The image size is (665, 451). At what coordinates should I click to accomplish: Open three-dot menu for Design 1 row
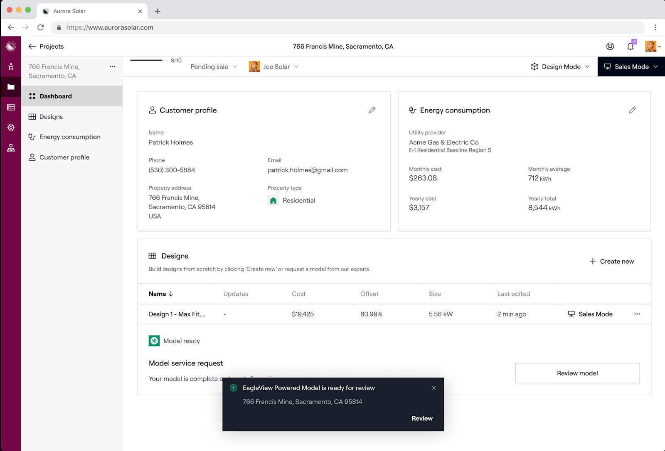[637, 314]
